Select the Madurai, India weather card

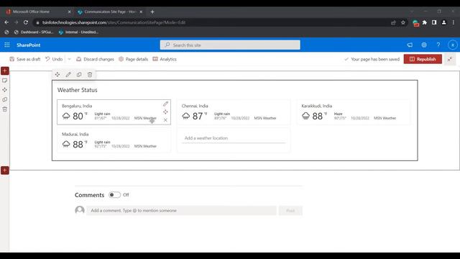coord(114,140)
